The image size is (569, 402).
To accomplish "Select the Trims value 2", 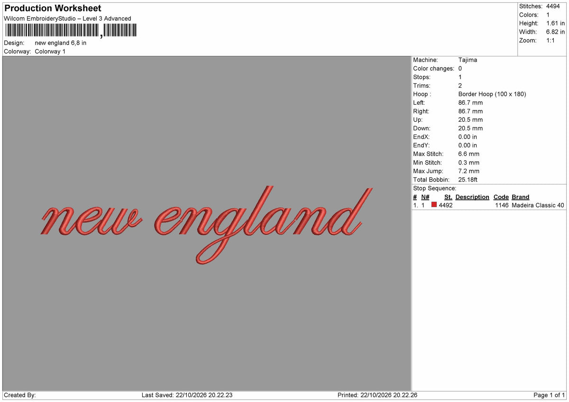I will [x=460, y=85].
